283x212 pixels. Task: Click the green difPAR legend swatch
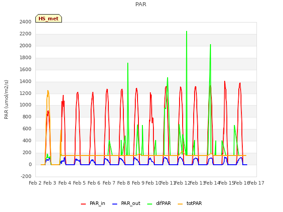150,204
